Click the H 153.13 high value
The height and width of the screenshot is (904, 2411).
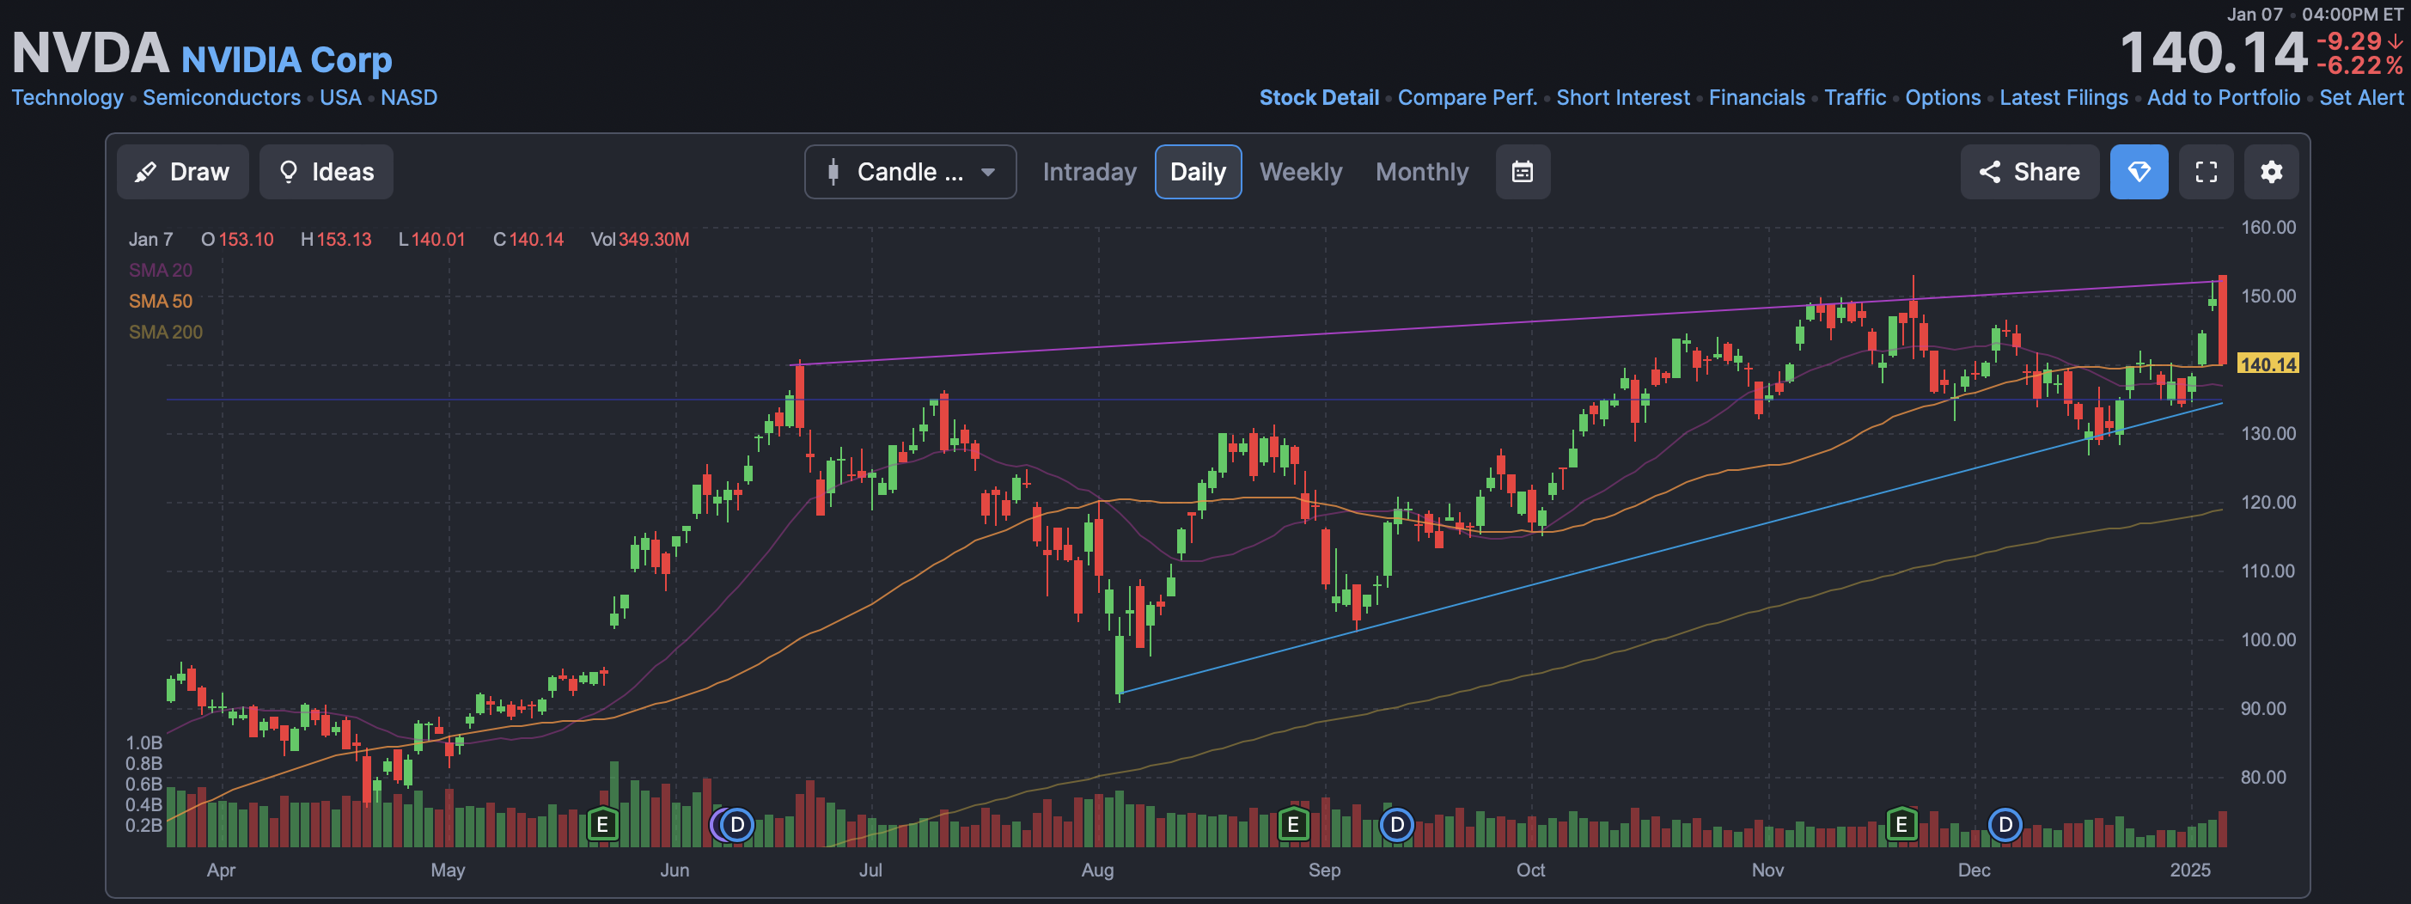[x=336, y=240]
